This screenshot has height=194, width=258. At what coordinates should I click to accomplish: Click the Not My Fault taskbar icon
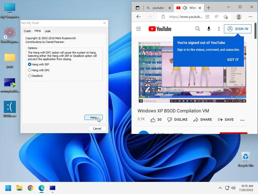(52, 188)
